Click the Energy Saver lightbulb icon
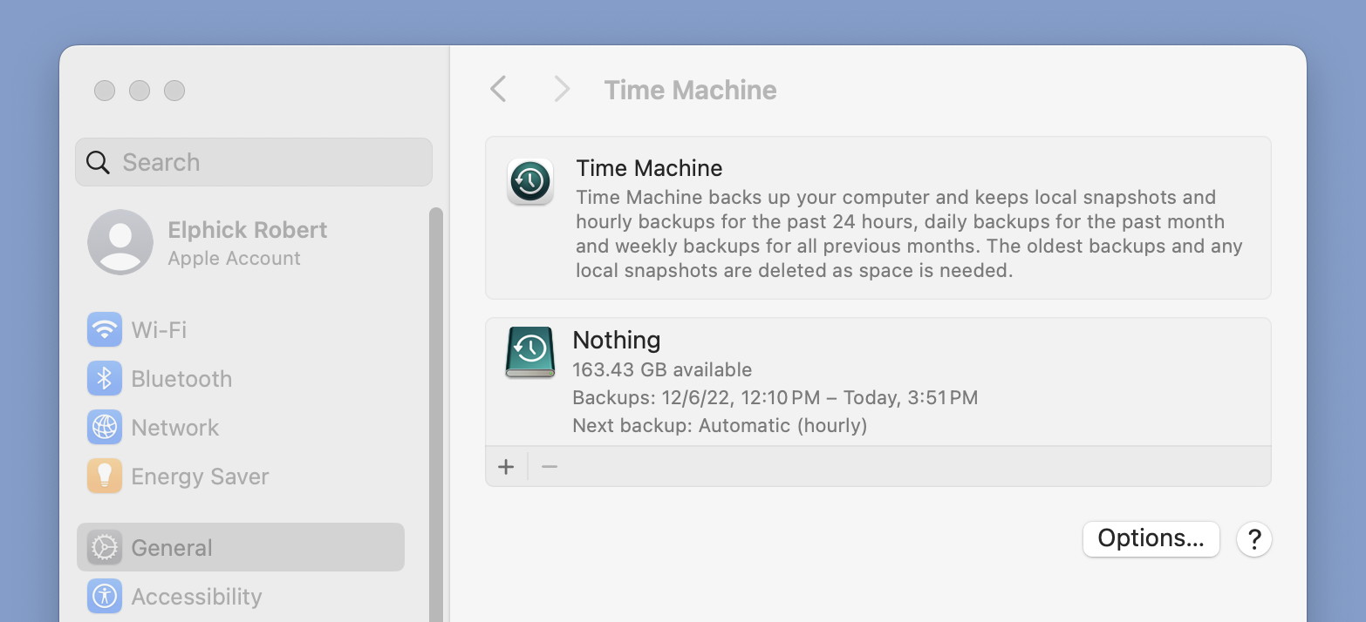Image resolution: width=1366 pixels, height=622 pixels. (x=105, y=477)
